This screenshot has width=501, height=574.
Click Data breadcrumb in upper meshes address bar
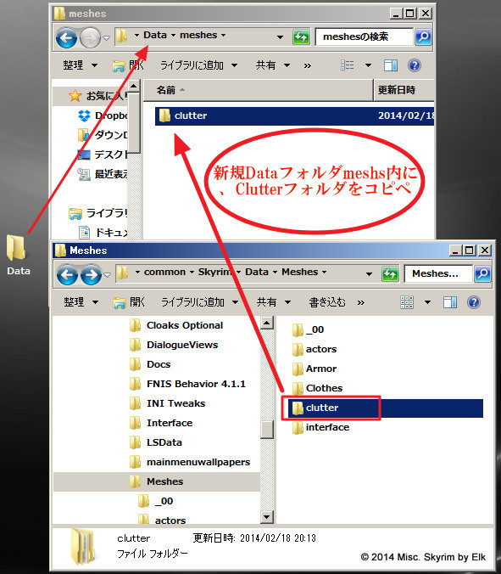(155, 35)
